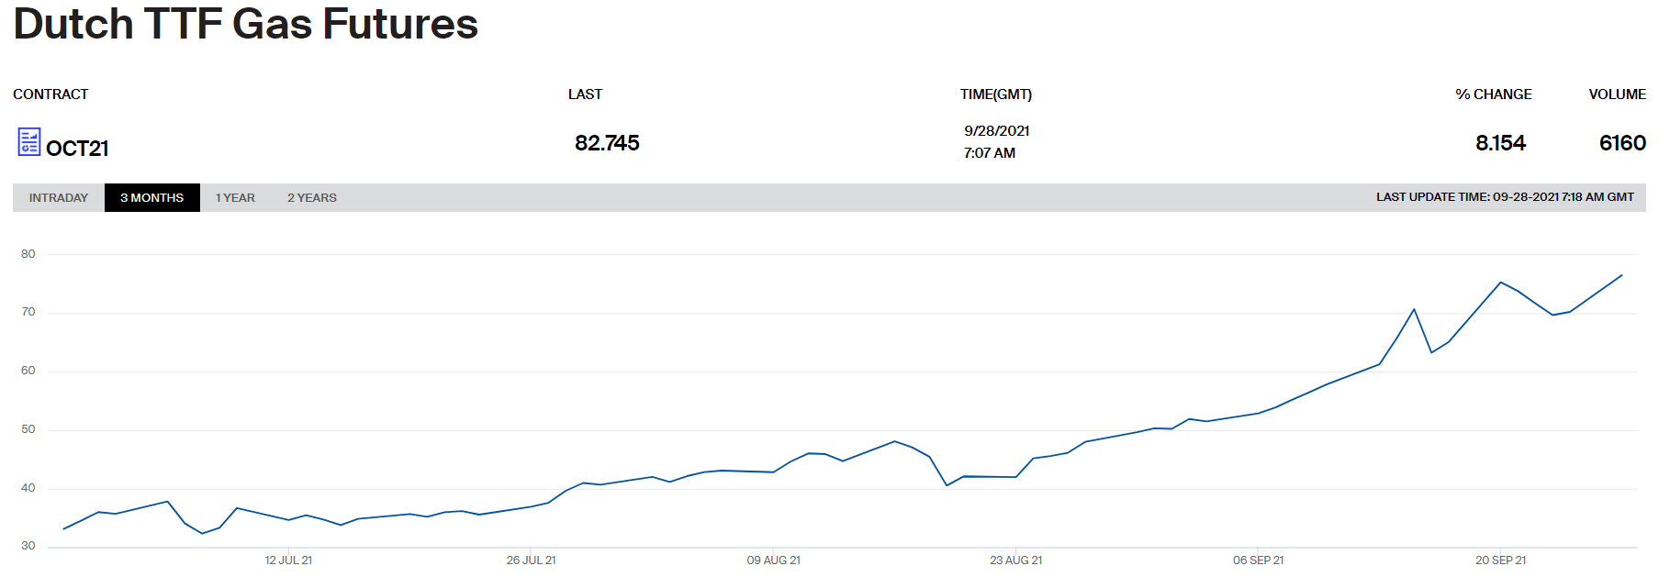Switch to the 2 Years view
This screenshot has width=1670, height=577.
tap(312, 198)
